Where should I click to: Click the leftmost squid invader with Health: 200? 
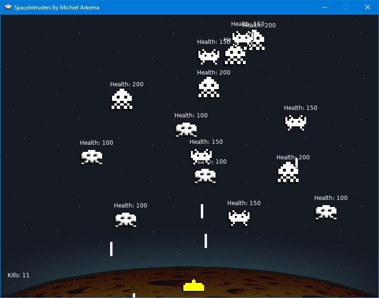coord(122,99)
